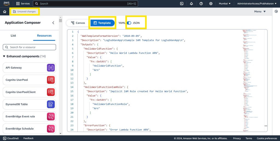280x141 pixels.
Task: Open the notifications bell icon
Action: (x=191, y=4)
